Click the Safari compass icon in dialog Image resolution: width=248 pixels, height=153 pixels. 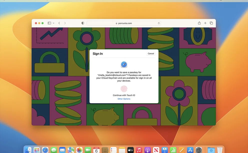(124, 65)
